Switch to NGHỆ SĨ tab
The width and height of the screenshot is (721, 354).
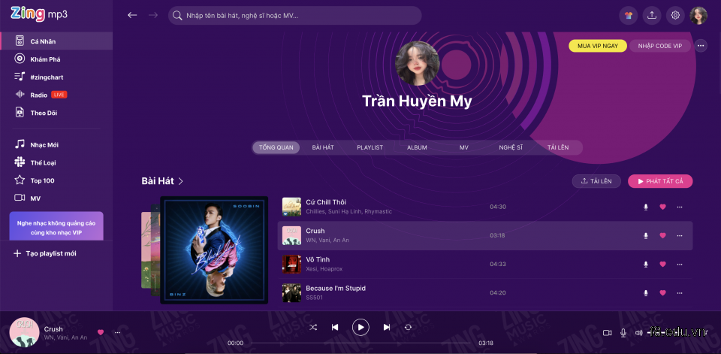click(511, 148)
